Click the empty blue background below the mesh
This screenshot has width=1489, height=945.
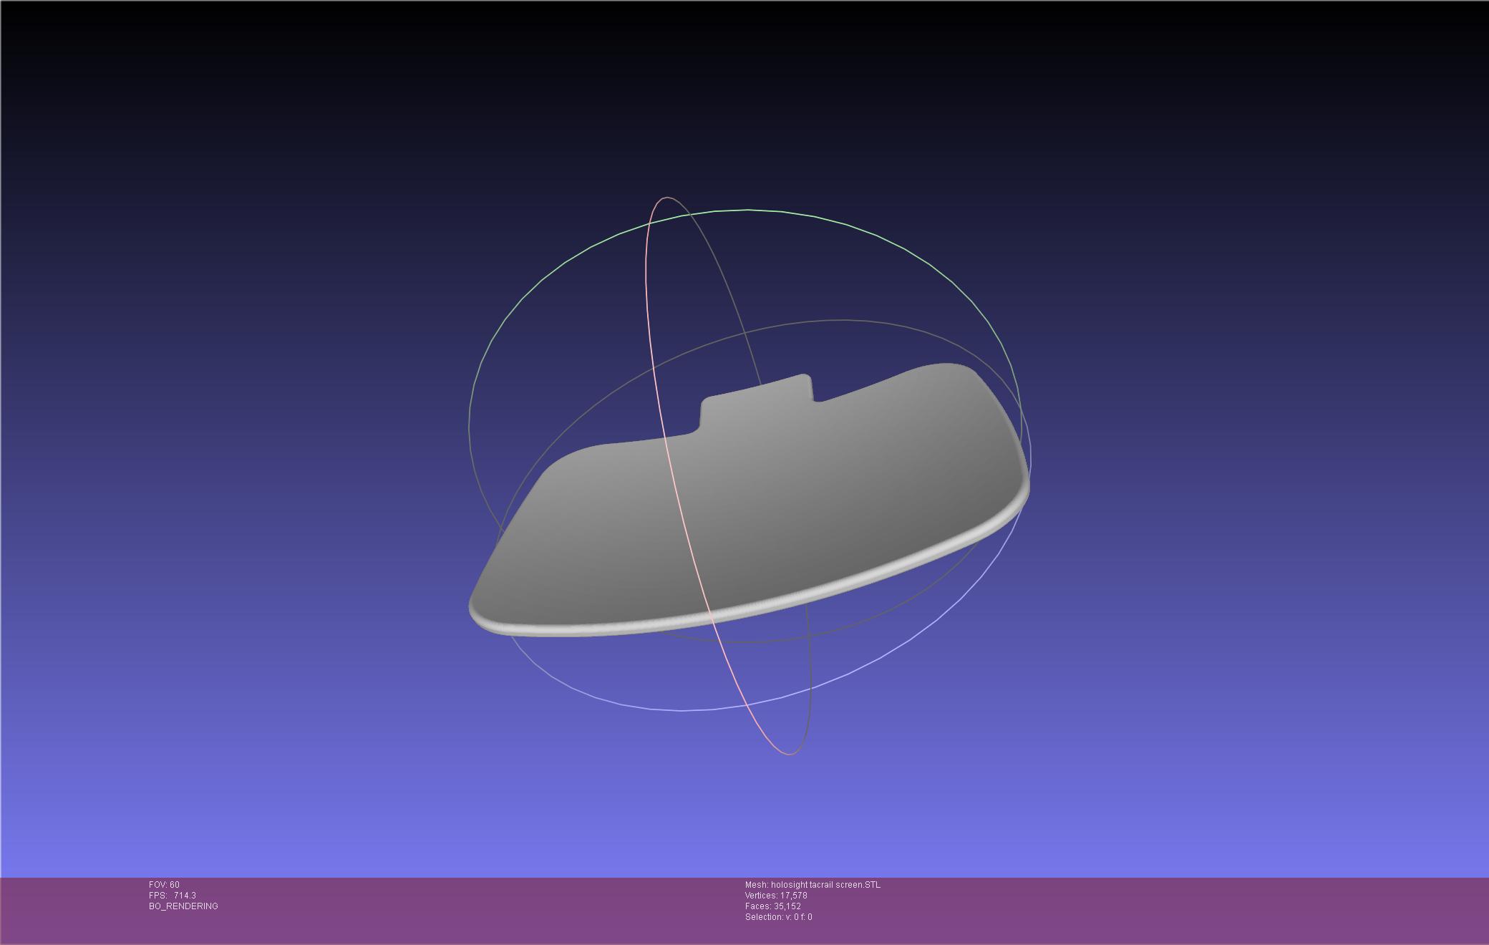(744, 809)
